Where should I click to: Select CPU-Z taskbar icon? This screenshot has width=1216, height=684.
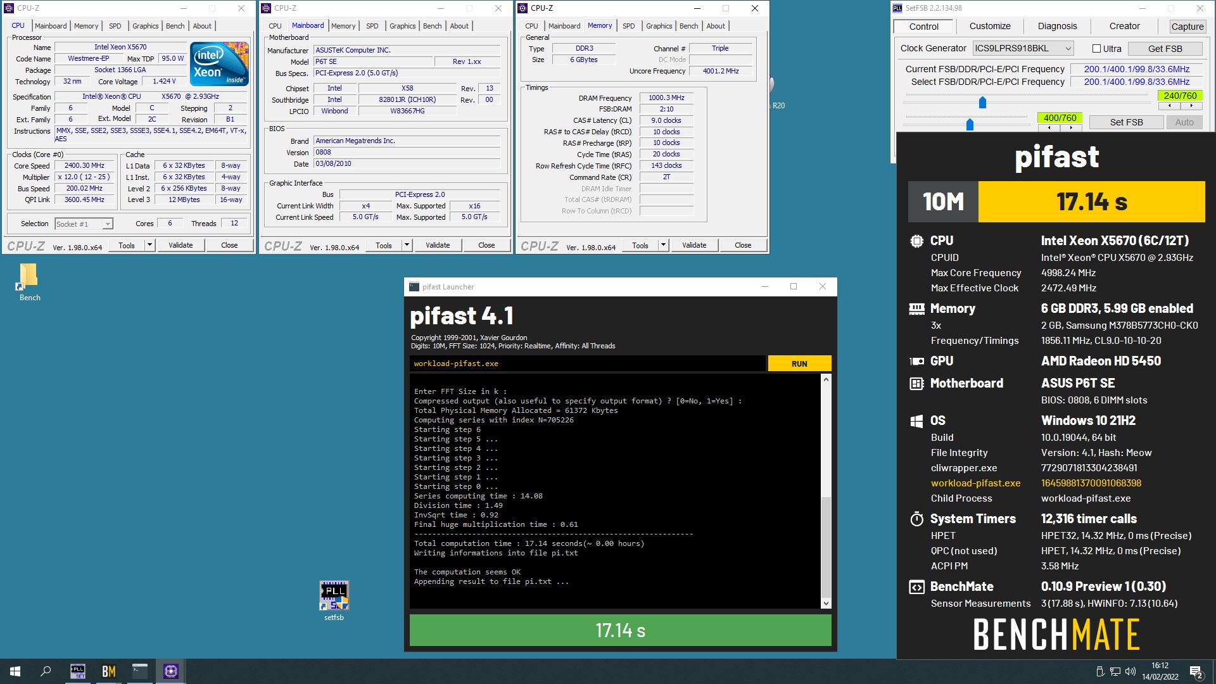point(171,671)
